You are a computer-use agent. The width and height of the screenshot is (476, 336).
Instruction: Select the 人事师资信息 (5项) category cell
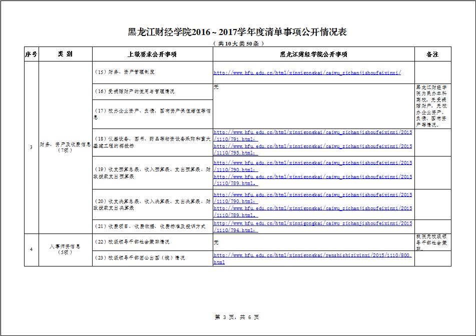coord(65,249)
